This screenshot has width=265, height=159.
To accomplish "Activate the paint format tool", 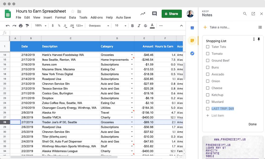I will click(x=27, y=26).
